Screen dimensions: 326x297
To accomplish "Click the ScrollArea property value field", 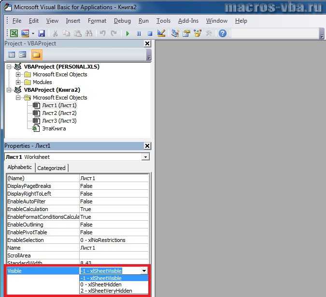I will point(114,255).
